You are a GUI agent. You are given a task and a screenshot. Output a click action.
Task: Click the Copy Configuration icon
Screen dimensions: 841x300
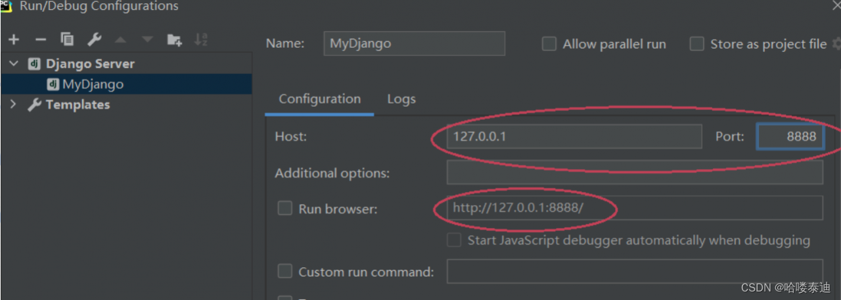click(x=67, y=40)
